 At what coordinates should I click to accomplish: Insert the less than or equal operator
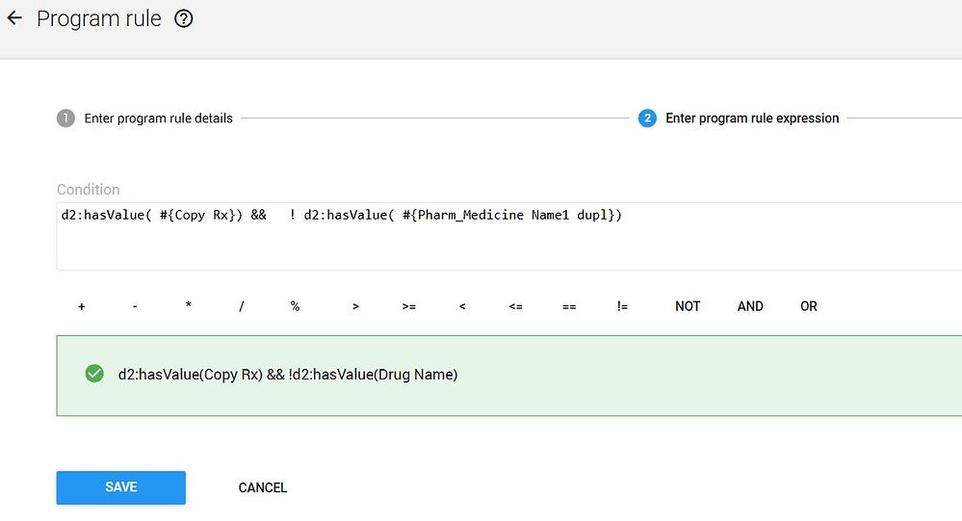click(515, 306)
